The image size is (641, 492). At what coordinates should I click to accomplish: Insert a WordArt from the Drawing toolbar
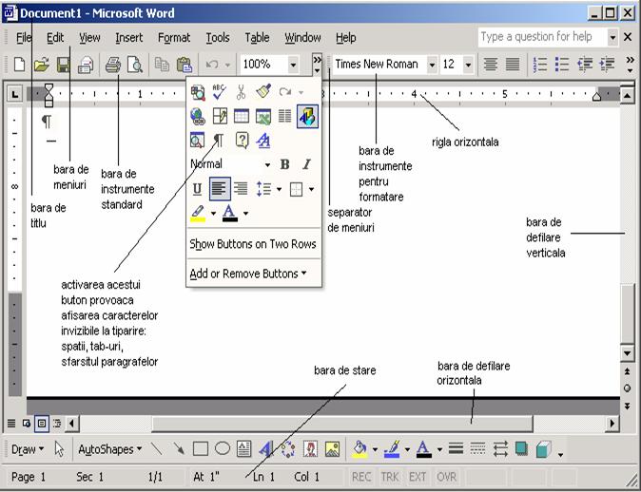(x=265, y=449)
